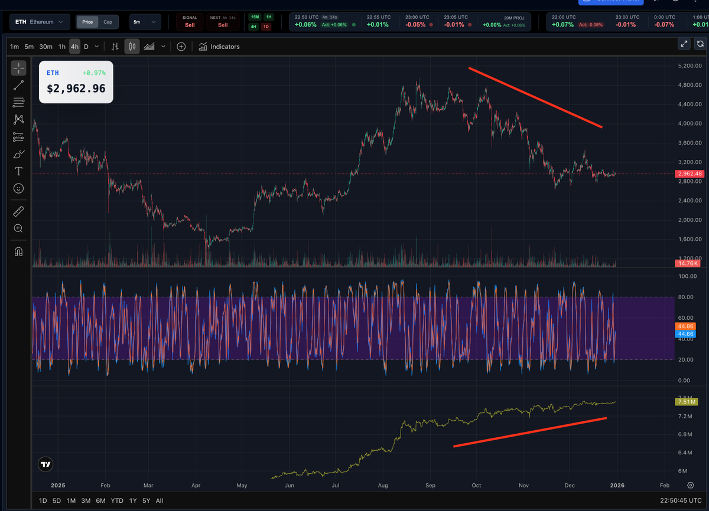Select the 22:50 UTC +0.06% prediction

326,21
